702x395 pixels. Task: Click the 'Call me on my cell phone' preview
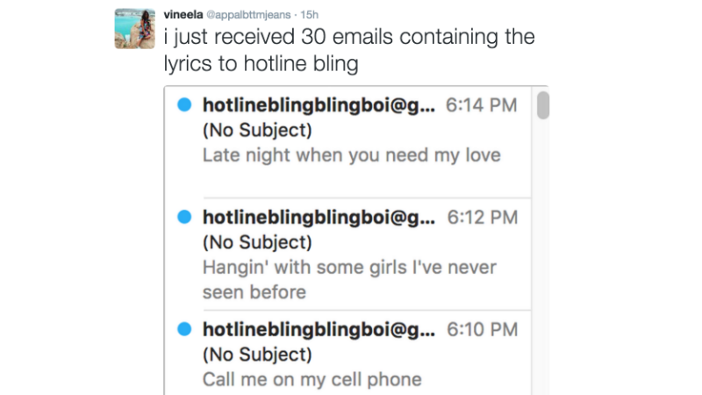point(312,380)
